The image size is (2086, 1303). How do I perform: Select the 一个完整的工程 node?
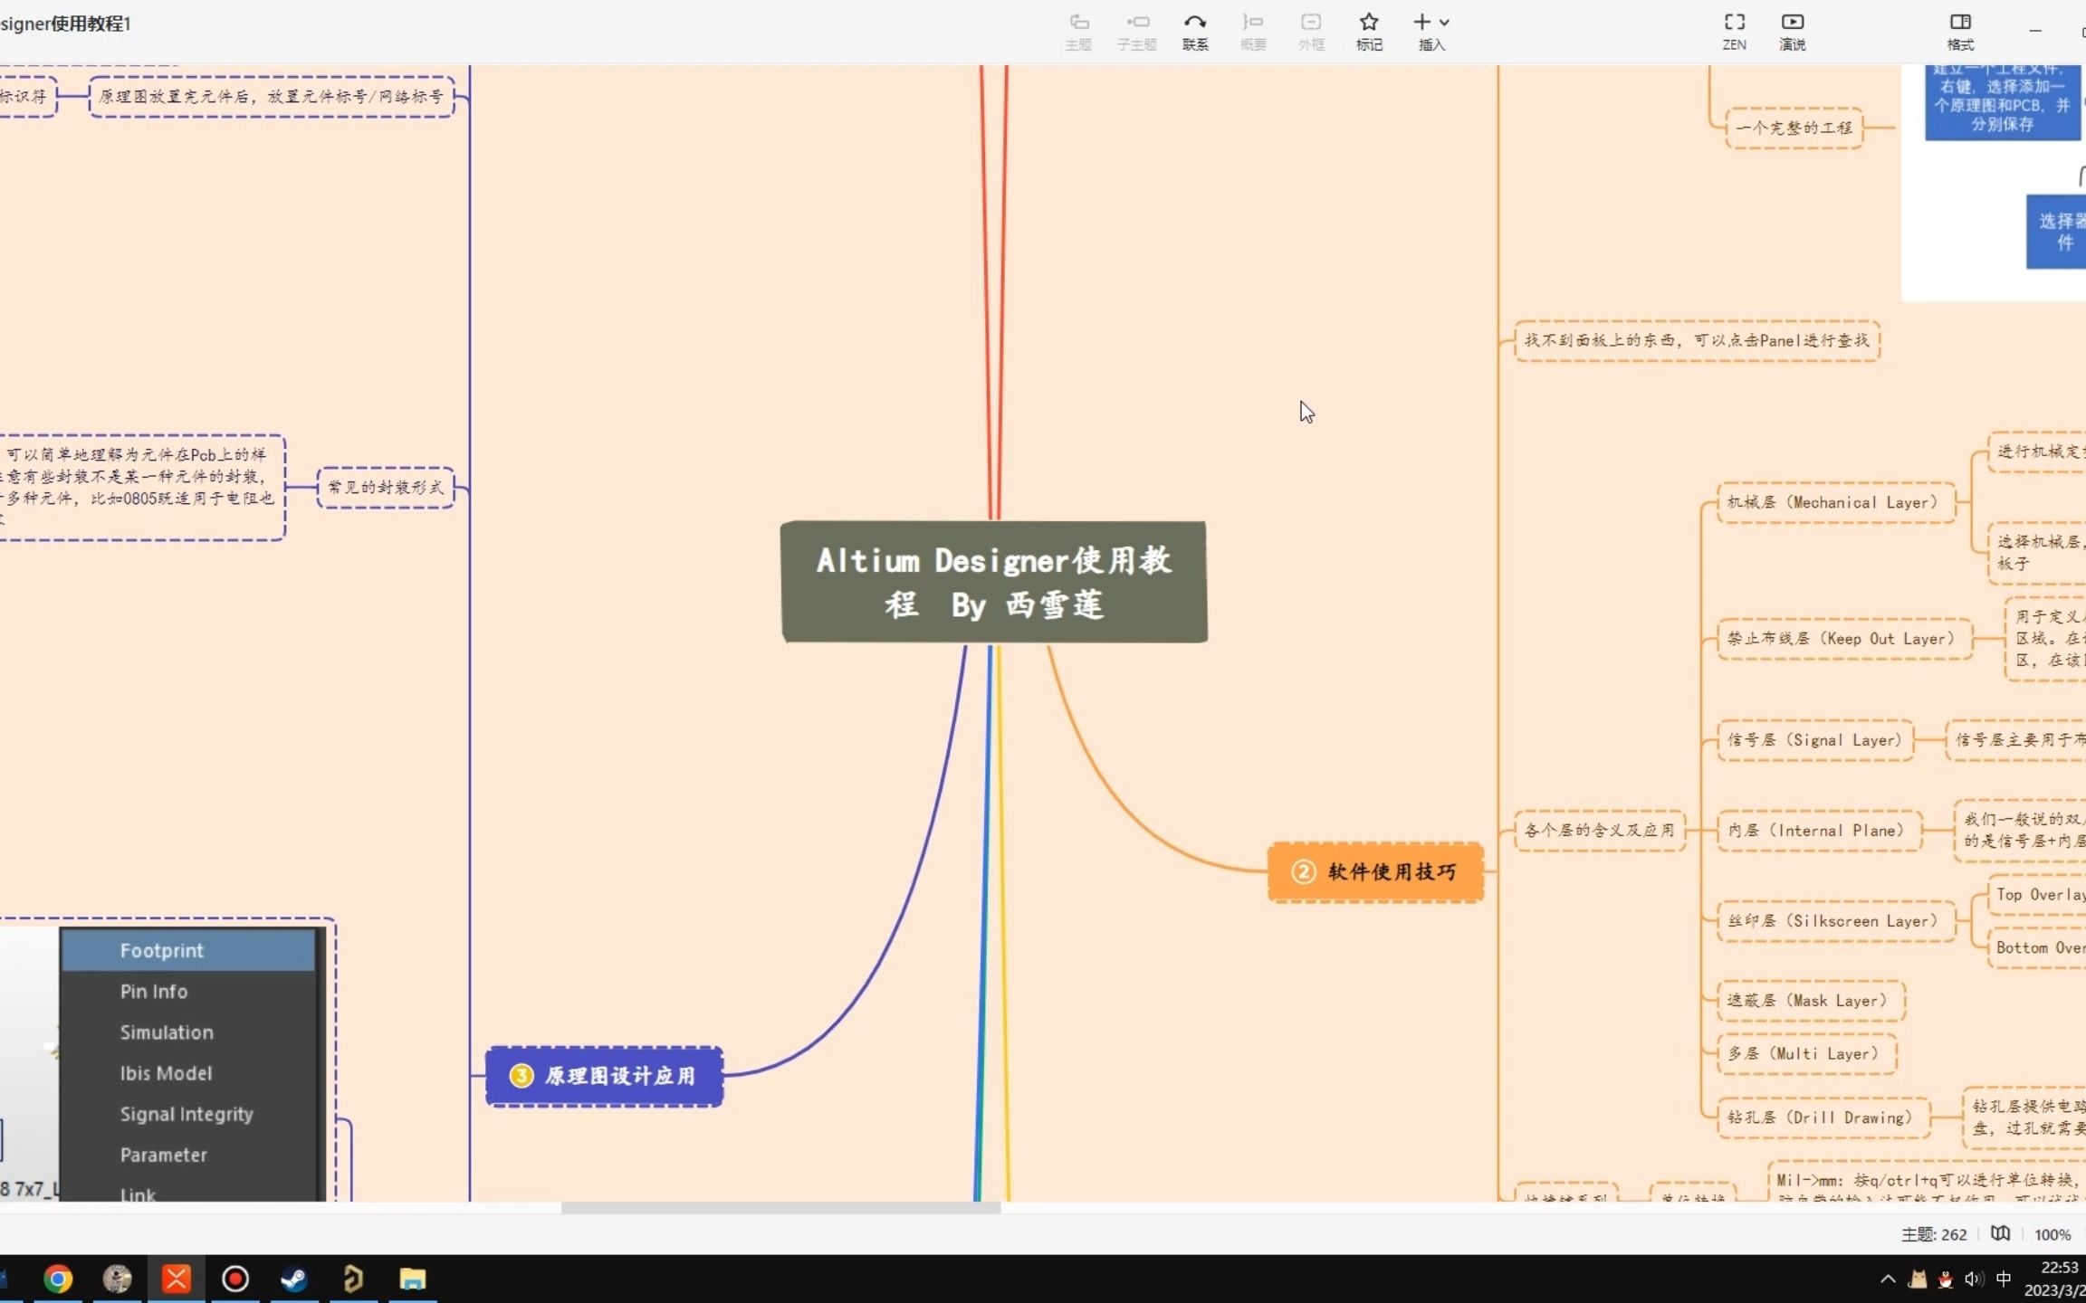[x=1794, y=128]
